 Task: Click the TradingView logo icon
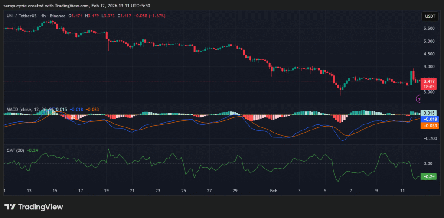[x=10, y=207]
